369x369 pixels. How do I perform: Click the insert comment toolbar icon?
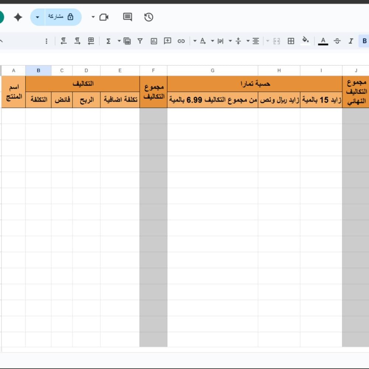point(168,41)
